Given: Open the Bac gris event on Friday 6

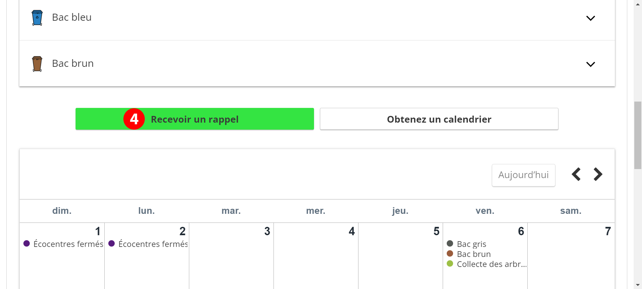Looking at the screenshot, I should [471, 244].
